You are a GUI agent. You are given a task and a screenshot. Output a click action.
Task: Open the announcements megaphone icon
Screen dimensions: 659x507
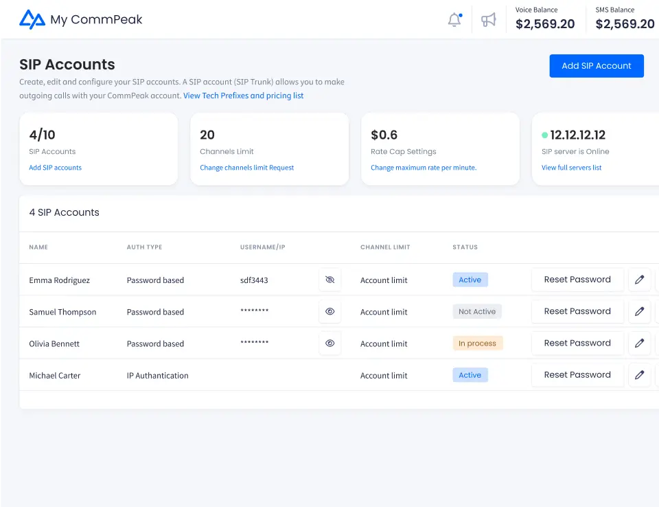489,20
